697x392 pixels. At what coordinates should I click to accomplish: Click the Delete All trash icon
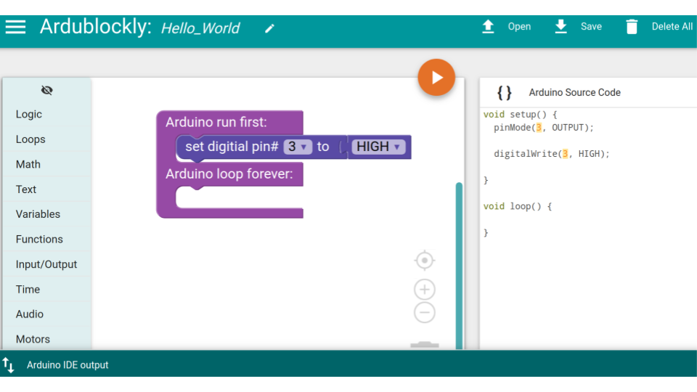(632, 27)
